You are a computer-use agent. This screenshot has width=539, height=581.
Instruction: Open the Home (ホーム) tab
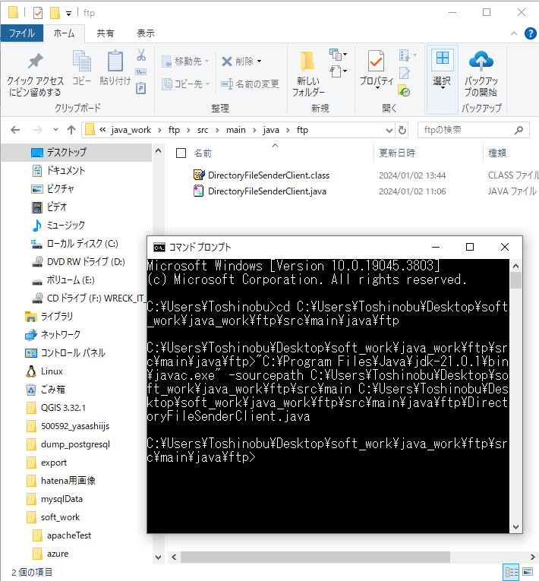64,33
